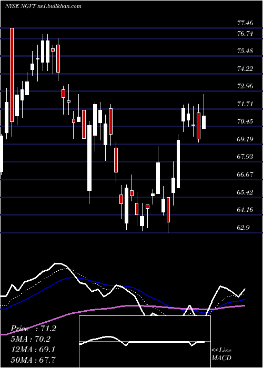This screenshot has width=263, height=368.
Task: Click the 70.45 price level label
Action: point(245,121)
